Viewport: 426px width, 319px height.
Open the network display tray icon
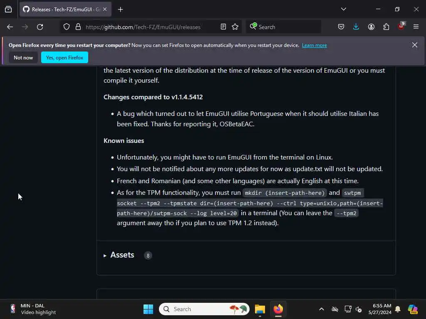[x=348, y=309]
